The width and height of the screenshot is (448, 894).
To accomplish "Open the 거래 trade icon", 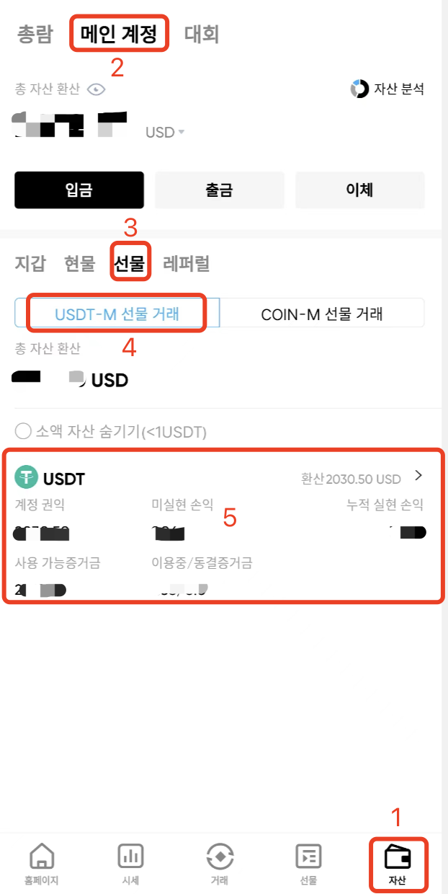I will click(220, 857).
